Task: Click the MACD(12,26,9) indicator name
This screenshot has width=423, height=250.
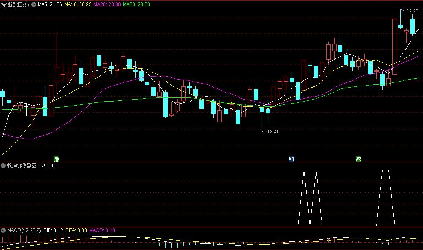Action: 24,230
